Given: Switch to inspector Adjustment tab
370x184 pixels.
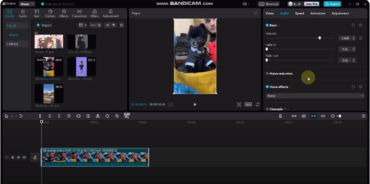Looking at the screenshot, I should [x=340, y=13].
